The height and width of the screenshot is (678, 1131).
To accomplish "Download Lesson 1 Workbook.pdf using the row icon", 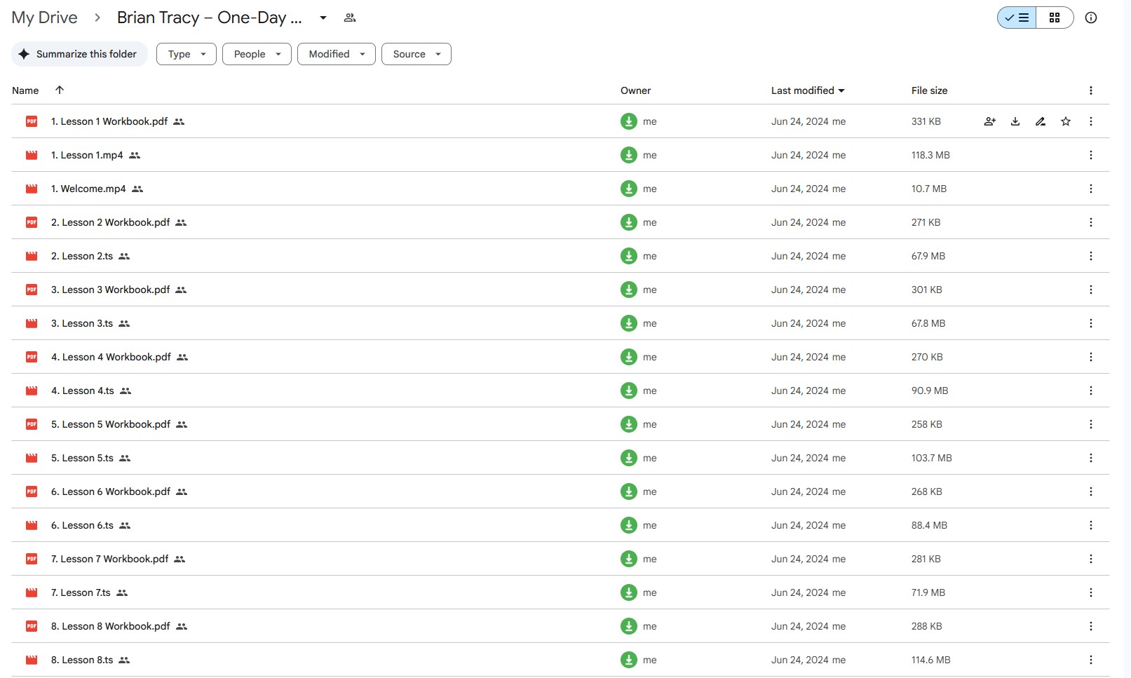I will pyautogui.click(x=1015, y=121).
